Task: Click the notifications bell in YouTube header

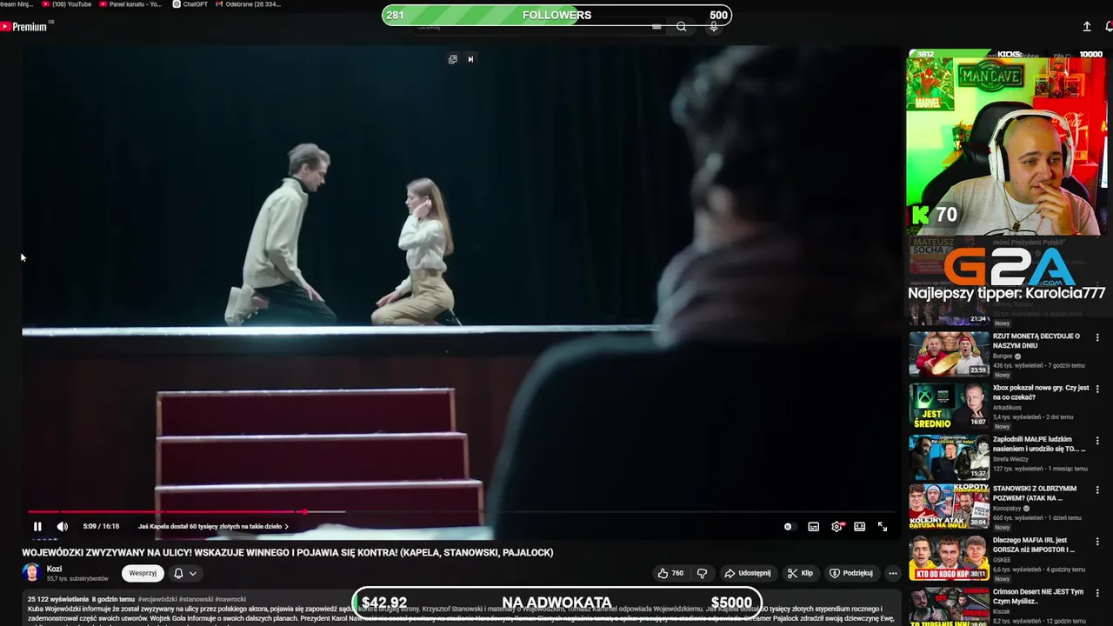Action: point(1109,27)
